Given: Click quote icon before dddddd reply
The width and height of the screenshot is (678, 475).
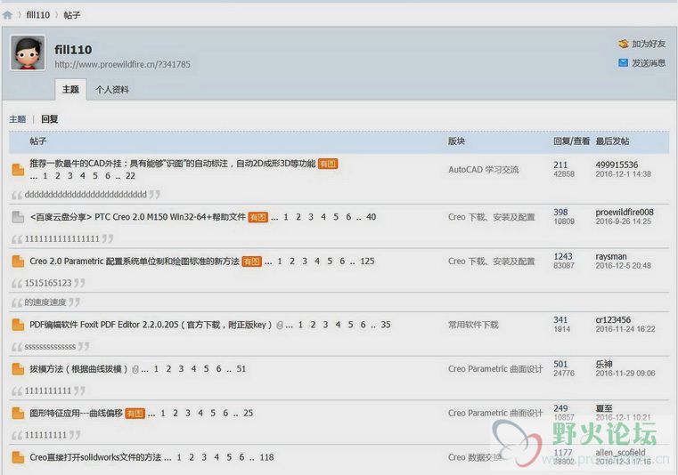Looking at the screenshot, I should point(17,195).
